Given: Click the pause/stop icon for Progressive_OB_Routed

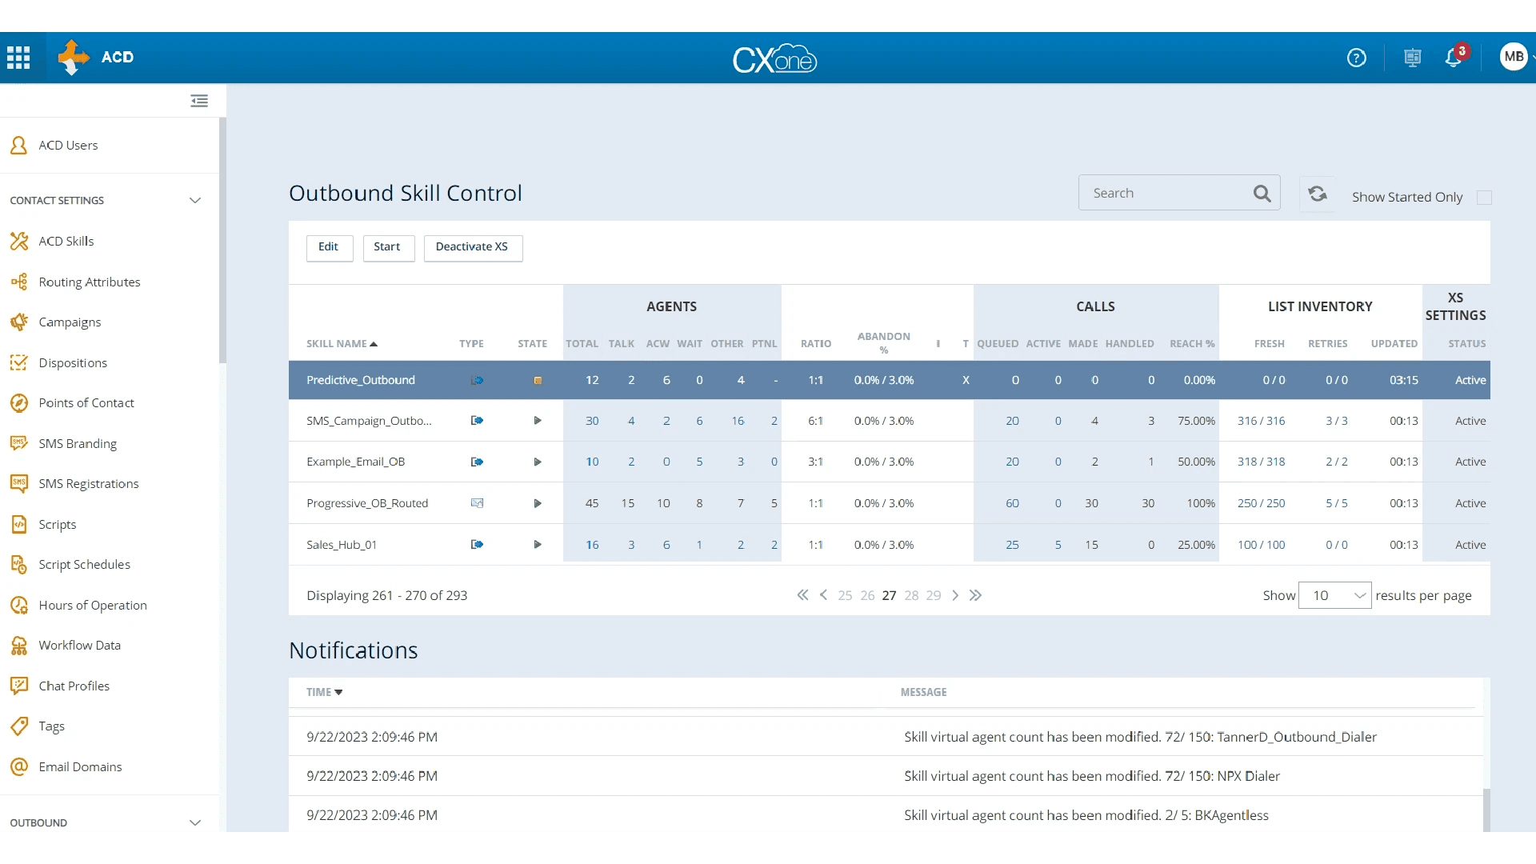Looking at the screenshot, I should 538,502.
